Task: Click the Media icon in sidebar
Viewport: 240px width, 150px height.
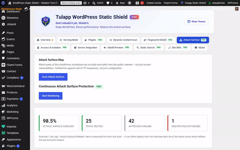Action: pyautogui.click(x=3, y=45)
